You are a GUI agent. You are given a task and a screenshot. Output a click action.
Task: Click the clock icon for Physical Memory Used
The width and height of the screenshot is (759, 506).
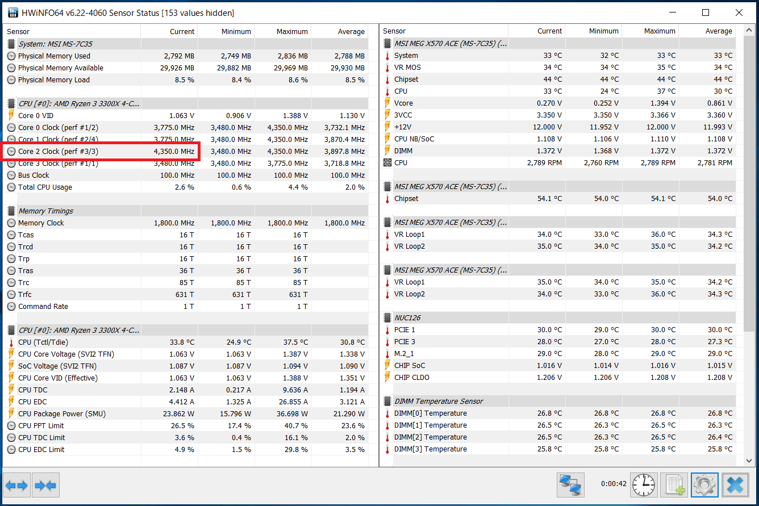pos(11,56)
